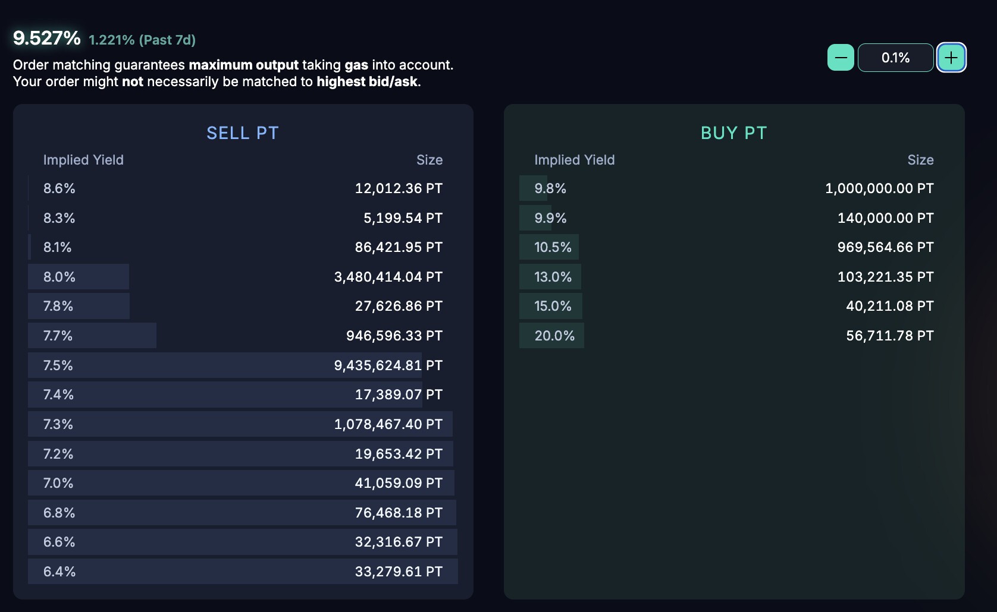This screenshot has height=612, width=997.
Task: Click the 9.527% implied yield value
Action: click(46, 38)
